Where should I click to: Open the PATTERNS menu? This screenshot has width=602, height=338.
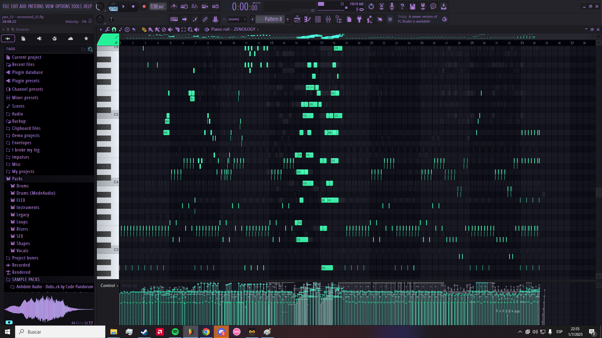coord(36,6)
